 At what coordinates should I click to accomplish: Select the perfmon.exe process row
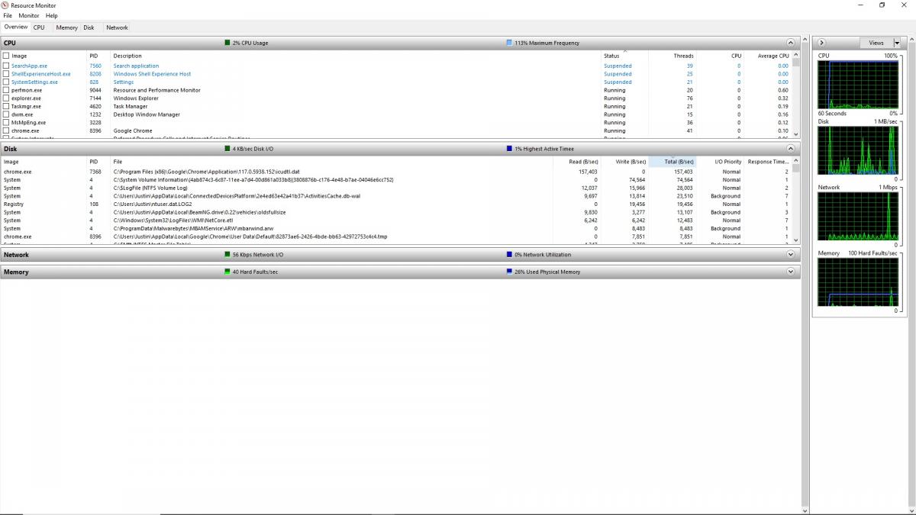396,90
